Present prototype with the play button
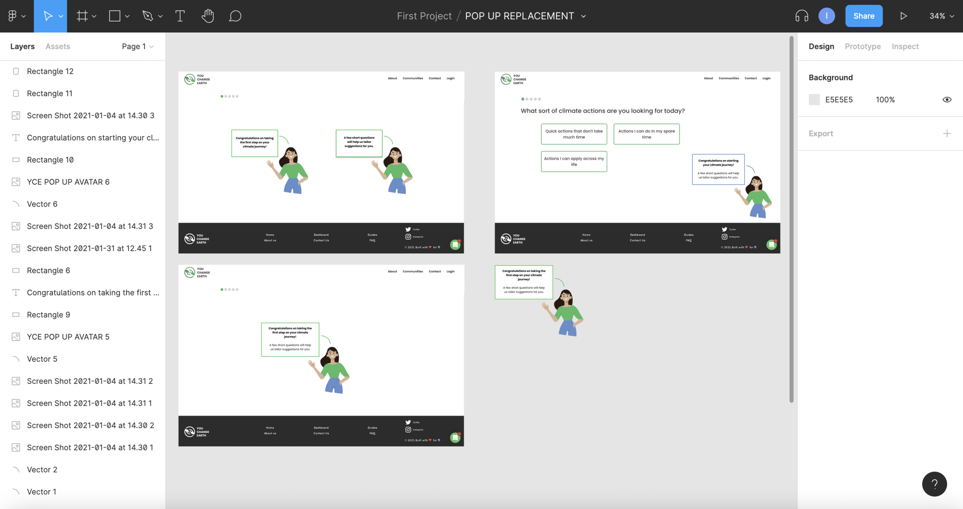Viewport: 963px width, 509px height. click(903, 16)
